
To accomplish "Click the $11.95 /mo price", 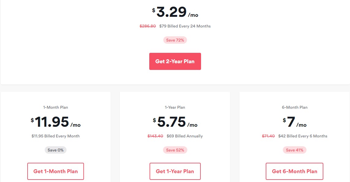I will (55, 122).
